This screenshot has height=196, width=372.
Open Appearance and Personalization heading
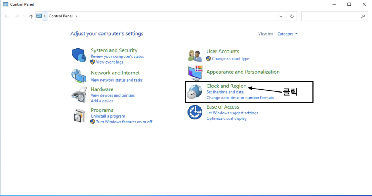point(243,72)
